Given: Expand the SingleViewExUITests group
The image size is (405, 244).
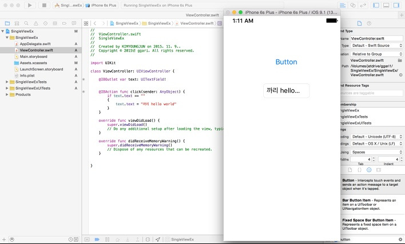Looking at the screenshot, I should 7,88.
